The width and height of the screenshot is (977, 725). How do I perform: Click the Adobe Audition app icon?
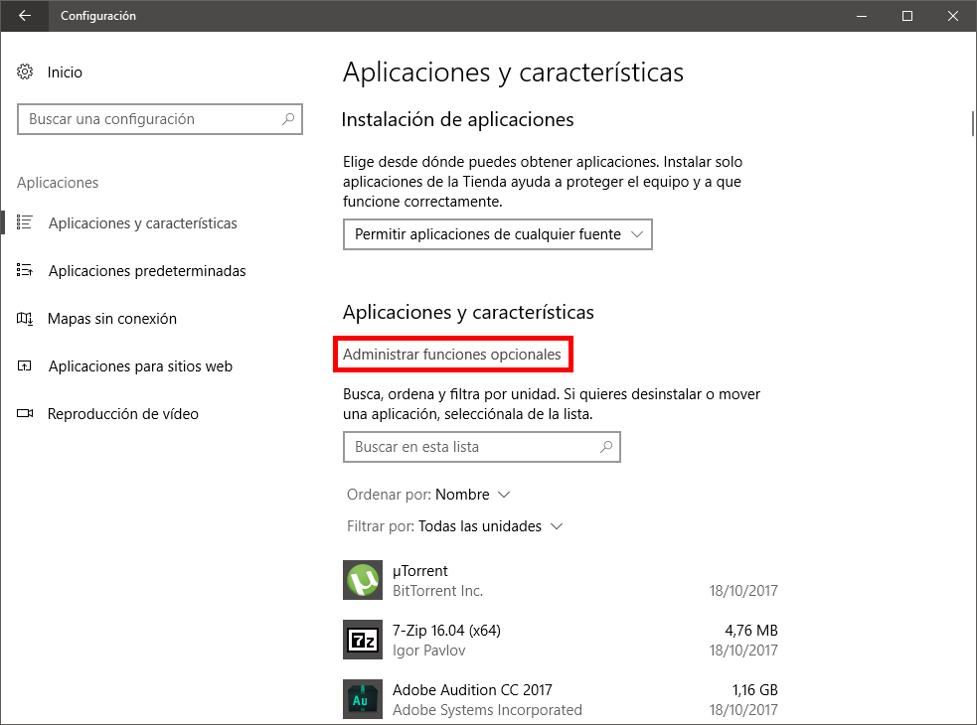click(x=362, y=699)
